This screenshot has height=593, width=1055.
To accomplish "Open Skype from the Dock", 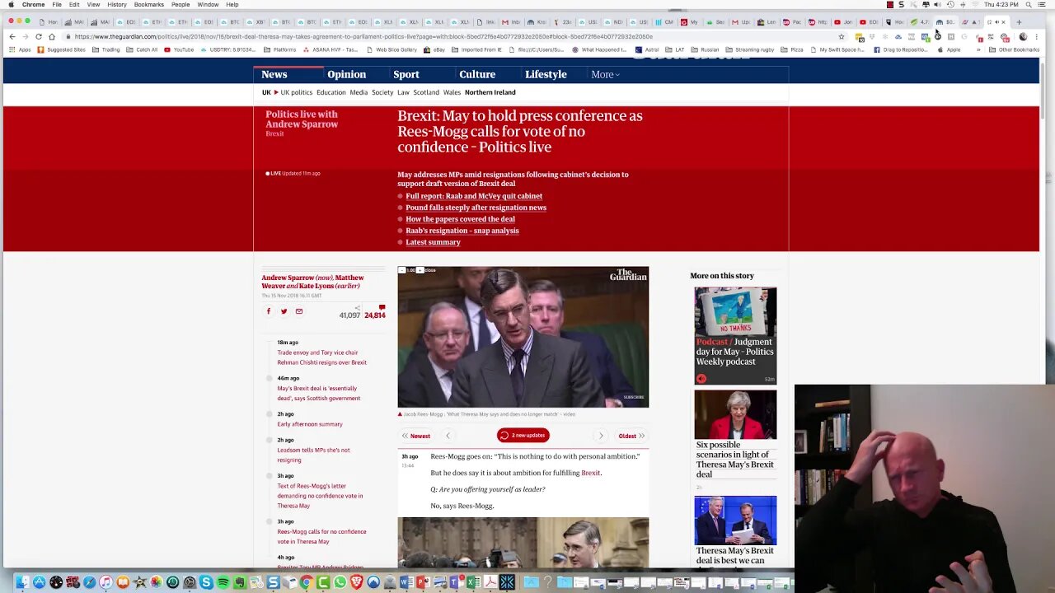I will [206, 582].
